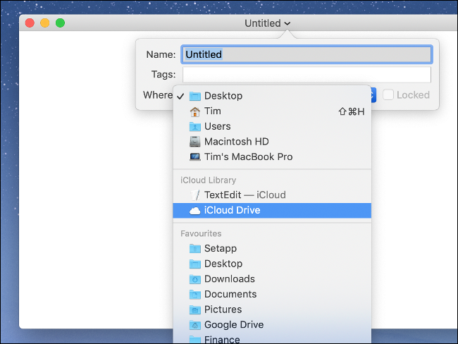458x344 pixels.
Task: Click the yellow minimize window button
Action: pyautogui.click(x=45, y=23)
